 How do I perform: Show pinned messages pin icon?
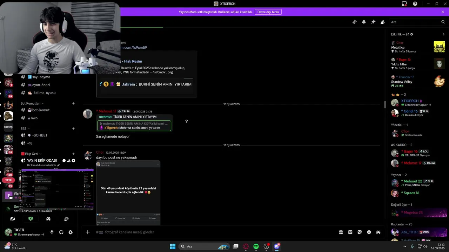click(373, 22)
